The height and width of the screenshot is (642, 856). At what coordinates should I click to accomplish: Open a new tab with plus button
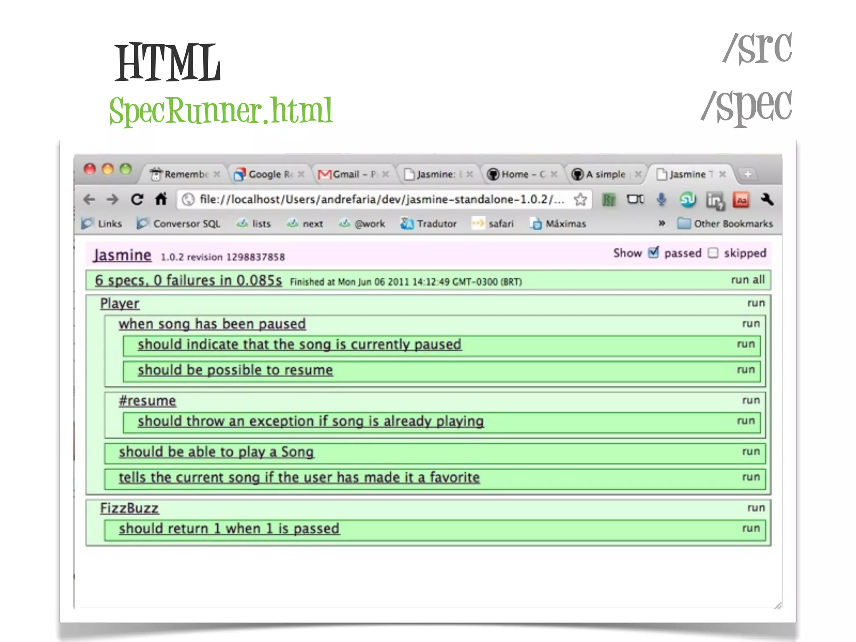[748, 174]
